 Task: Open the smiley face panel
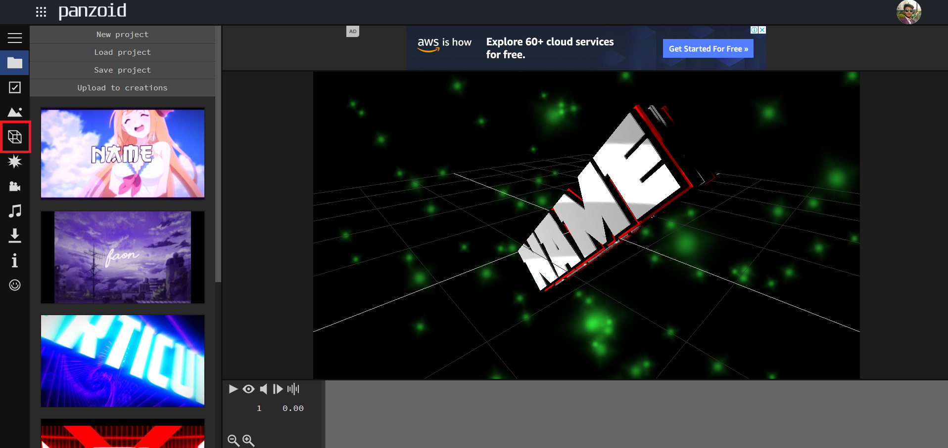[x=15, y=285]
